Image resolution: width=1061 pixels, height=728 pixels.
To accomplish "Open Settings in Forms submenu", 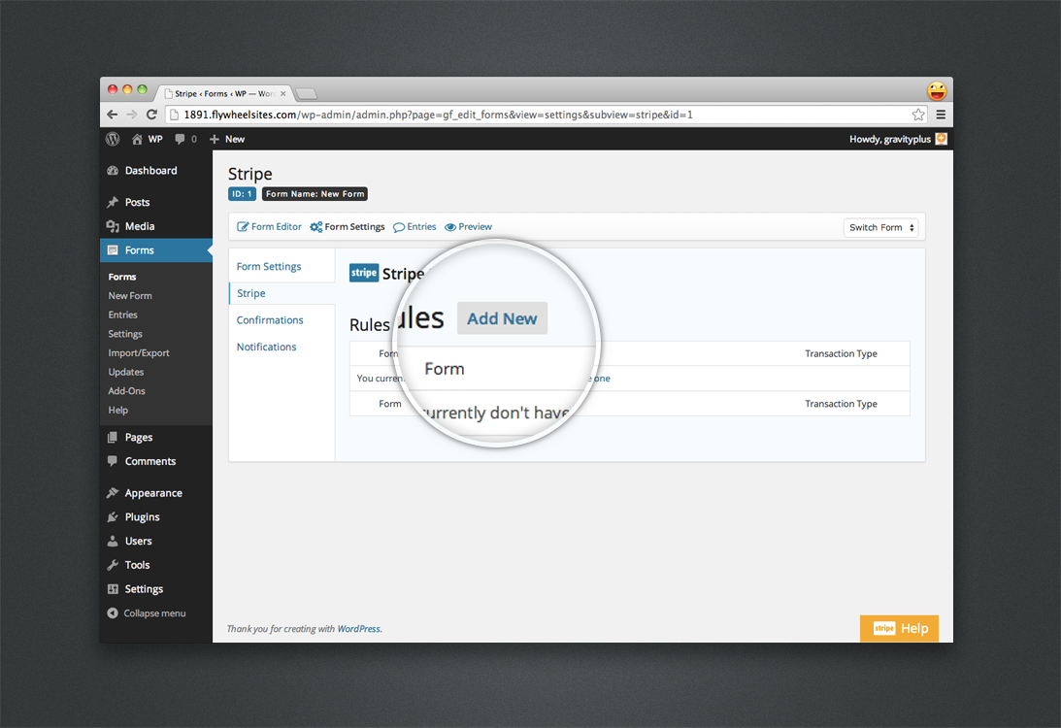I will [125, 334].
